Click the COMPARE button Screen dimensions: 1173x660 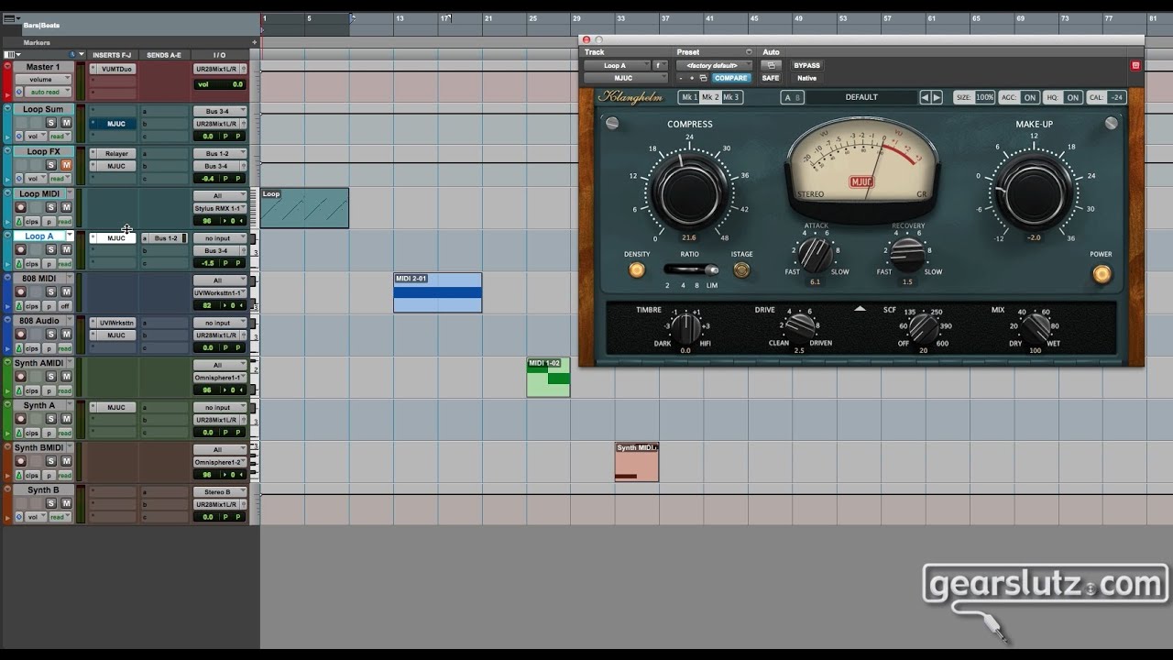[x=730, y=78]
